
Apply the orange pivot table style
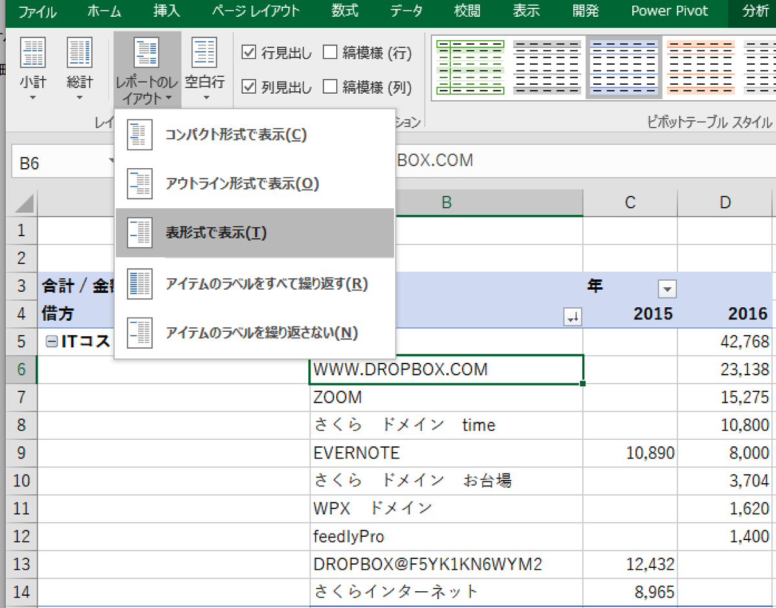click(x=698, y=67)
